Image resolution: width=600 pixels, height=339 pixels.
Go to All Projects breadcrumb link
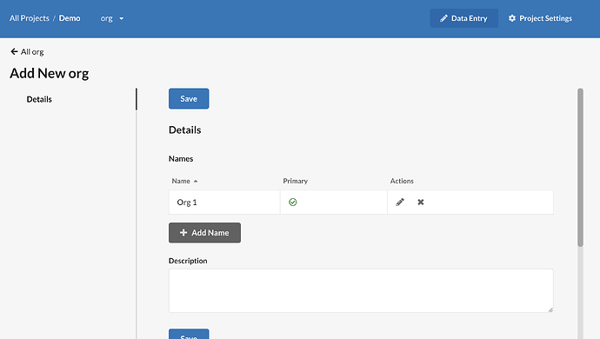30,18
